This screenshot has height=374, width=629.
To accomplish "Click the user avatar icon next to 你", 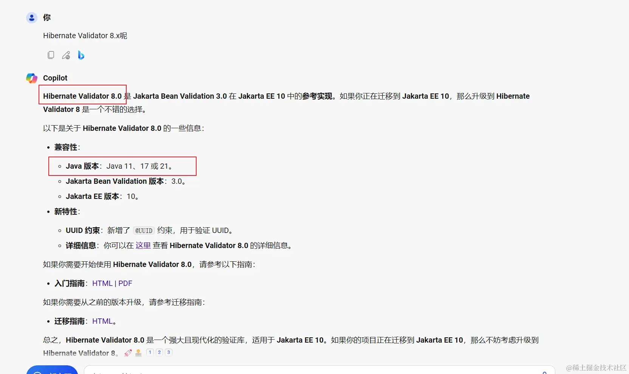I will [32, 17].
